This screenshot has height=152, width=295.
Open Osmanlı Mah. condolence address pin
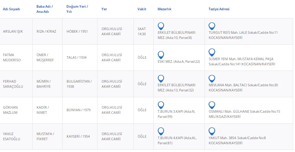coord(212,105)
